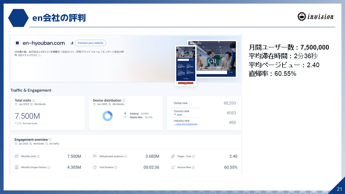Click the Engagement overview info icon
This screenshot has height=194, width=345.
click(50, 139)
